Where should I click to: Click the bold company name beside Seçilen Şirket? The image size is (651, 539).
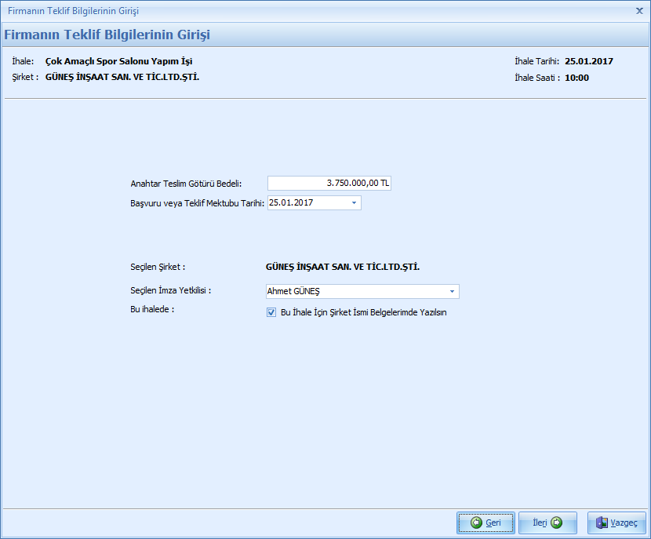point(344,267)
